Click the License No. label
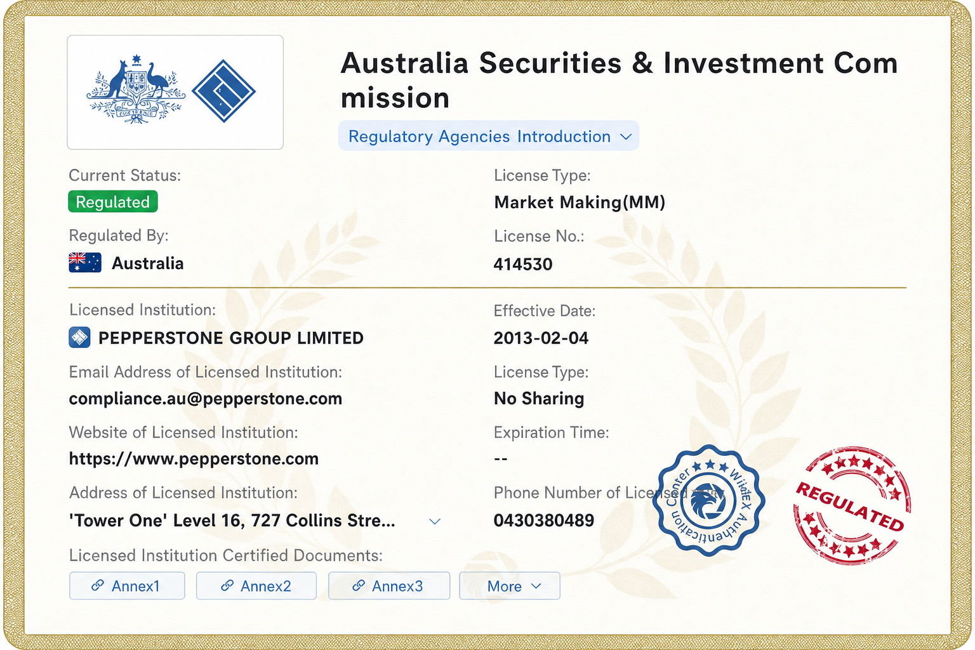The width and height of the screenshot is (975, 650). (540, 236)
